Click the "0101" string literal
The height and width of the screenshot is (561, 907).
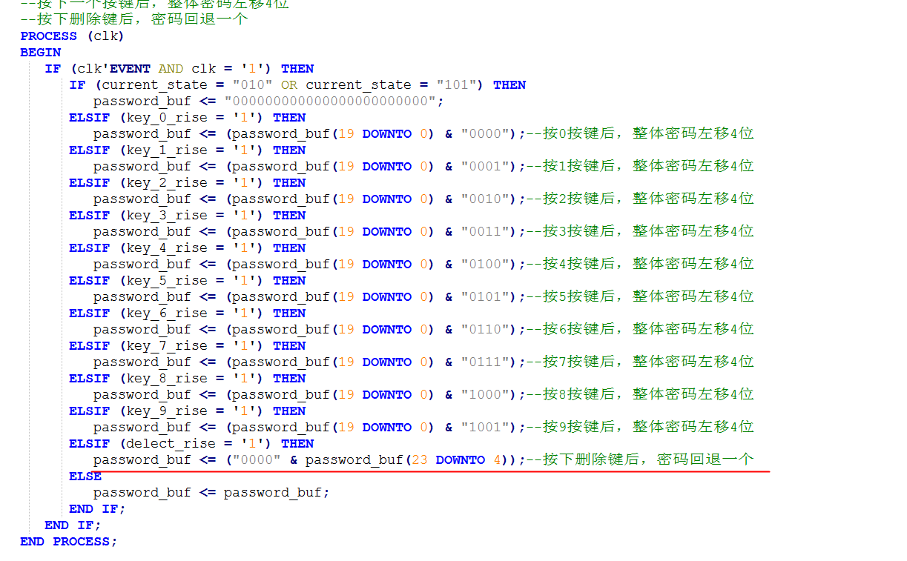pos(485,296)
